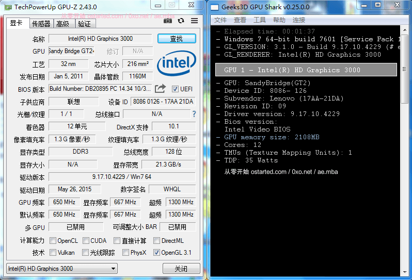Click the DirectX 支持 value 10.1
412x280 pixels.
coord(173,126)
